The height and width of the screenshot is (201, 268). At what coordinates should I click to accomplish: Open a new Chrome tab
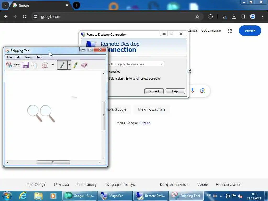tap(76, 5)
